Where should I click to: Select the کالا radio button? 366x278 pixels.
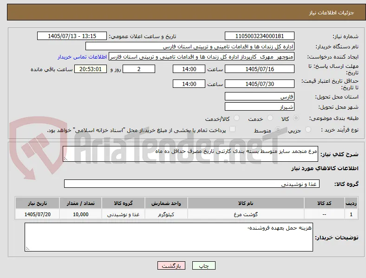pyautogui.click(x=296, y=118)
